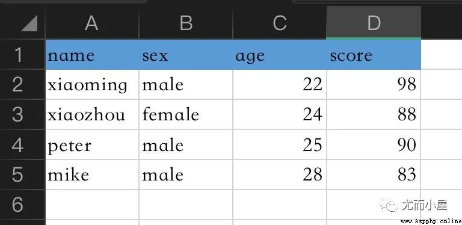Click the blue 'name' header cell
The height and width of the screenshot is (225, 462).
[x=92, y=55]
